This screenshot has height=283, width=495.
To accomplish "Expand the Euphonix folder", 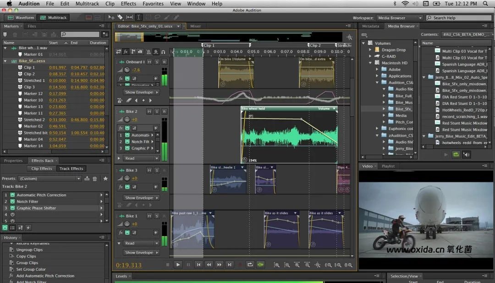I will tap(377, 128).
